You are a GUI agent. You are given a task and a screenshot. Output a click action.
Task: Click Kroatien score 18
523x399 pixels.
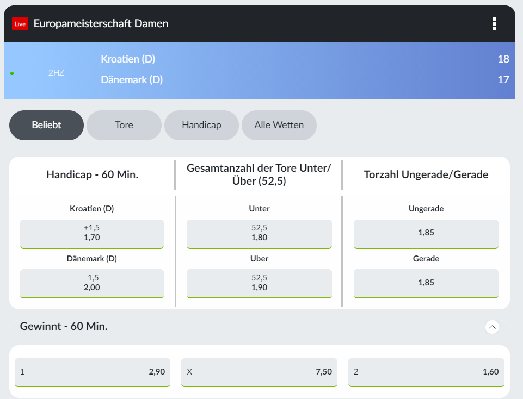(x=503, y=59)
